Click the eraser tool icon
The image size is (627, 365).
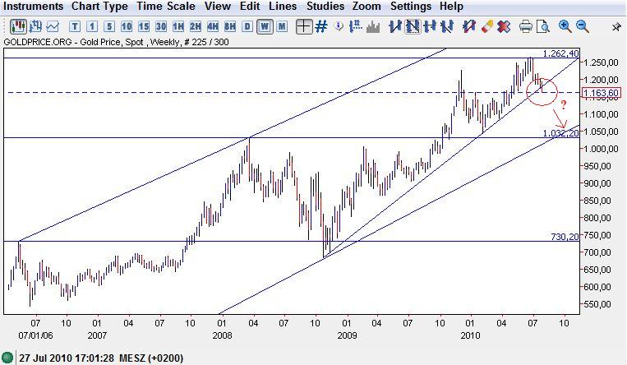486,26
